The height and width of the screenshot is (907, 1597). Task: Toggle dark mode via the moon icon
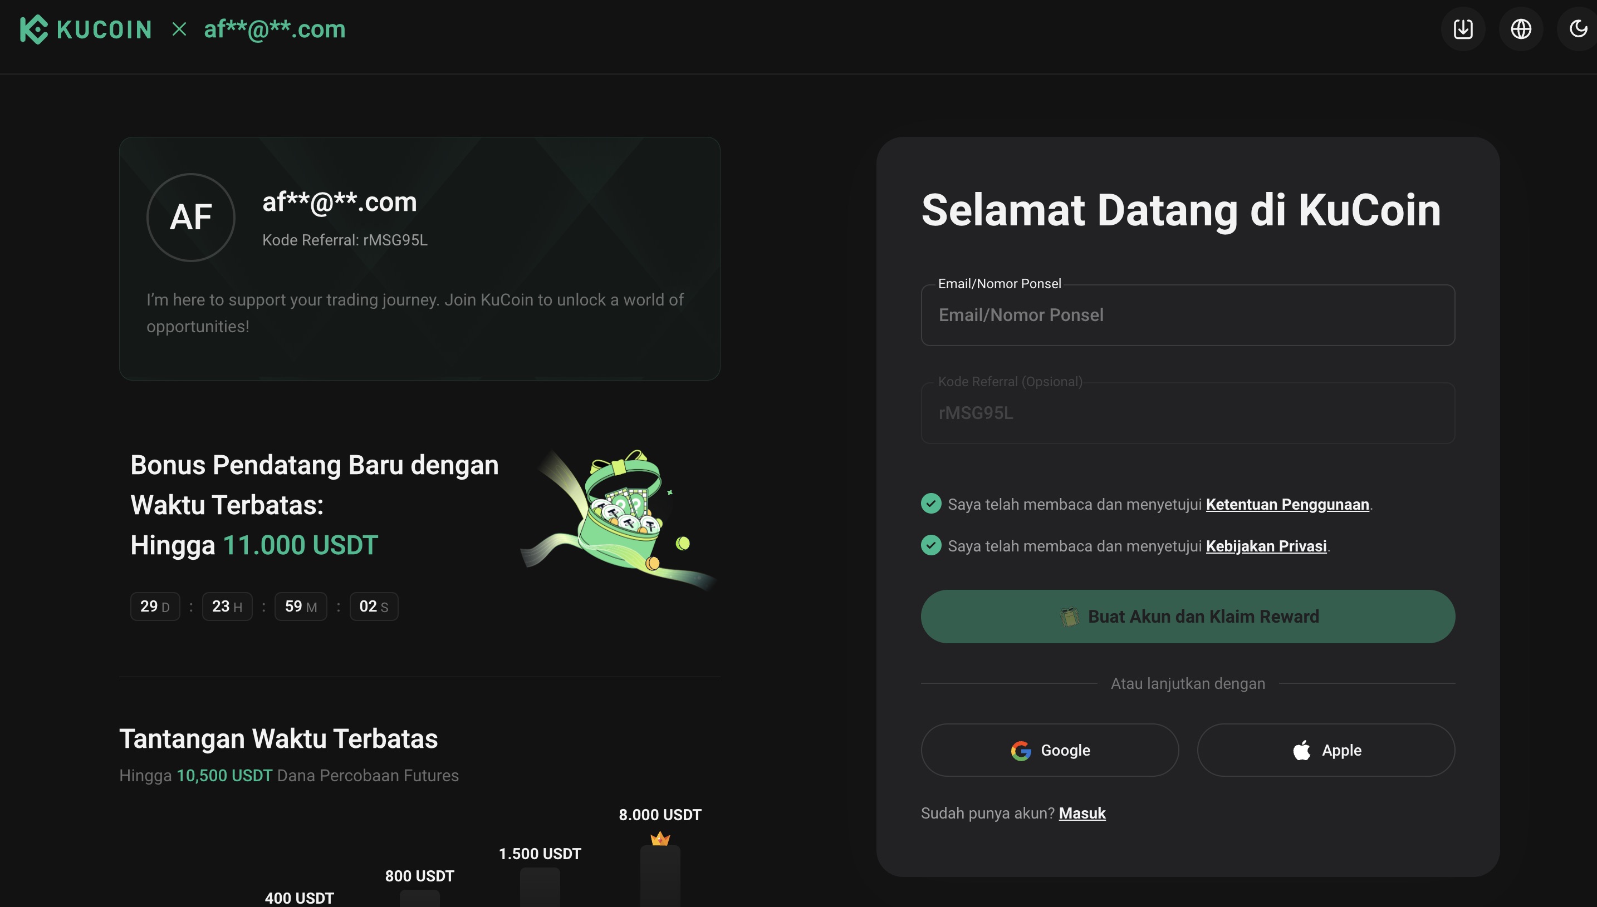coord(1577,28)
